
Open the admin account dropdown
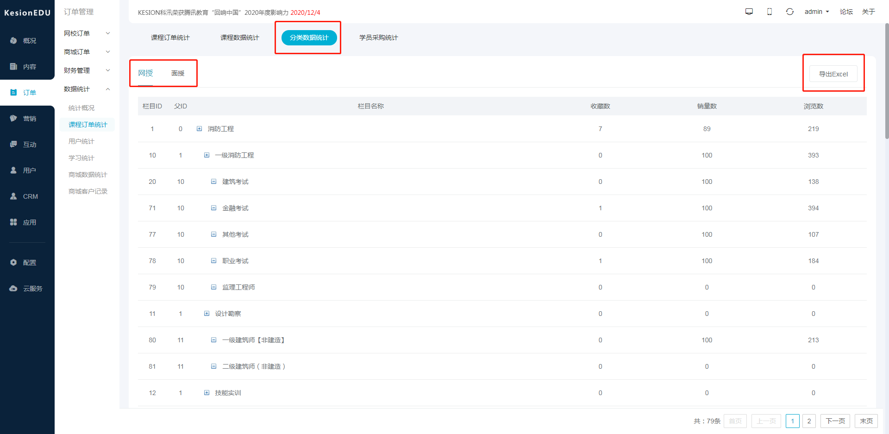tap(817, 12)
